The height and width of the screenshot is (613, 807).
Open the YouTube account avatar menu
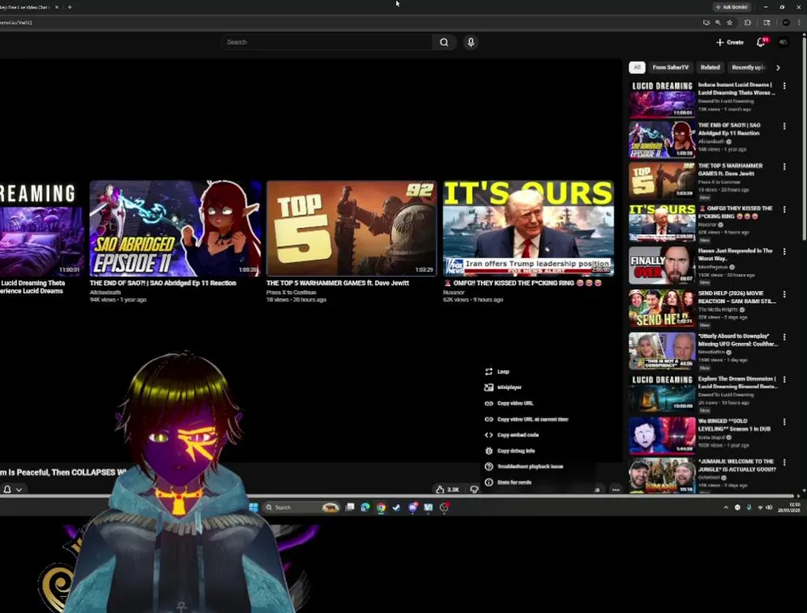click(783, 43)
